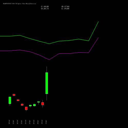The height and width of the screenshot is (128, 128).
Task: Select the red candle on 22 Jul
Action: (18, 100)
